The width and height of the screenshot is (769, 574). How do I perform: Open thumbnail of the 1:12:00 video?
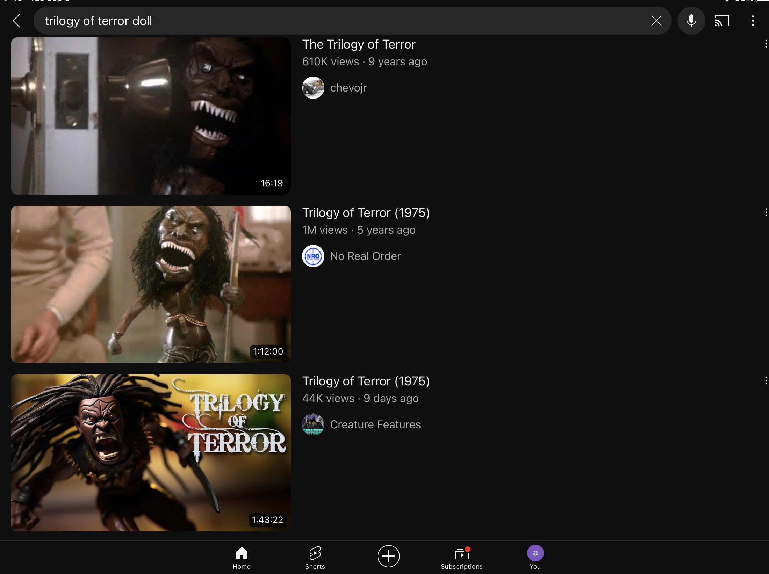(x=151, y=284)
